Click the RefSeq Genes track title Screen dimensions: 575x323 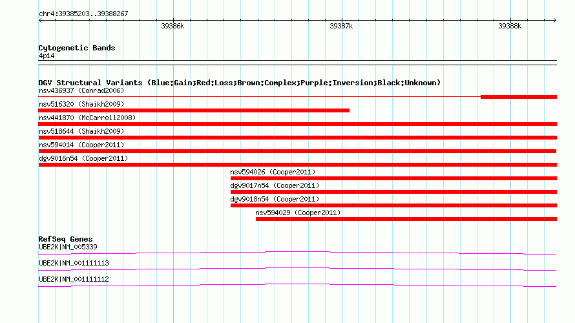[66, 239]
